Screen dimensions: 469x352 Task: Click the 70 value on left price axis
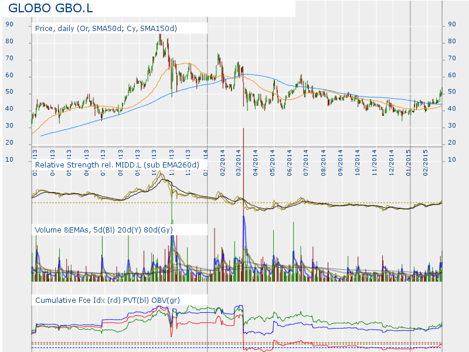[x=9, y=58]
